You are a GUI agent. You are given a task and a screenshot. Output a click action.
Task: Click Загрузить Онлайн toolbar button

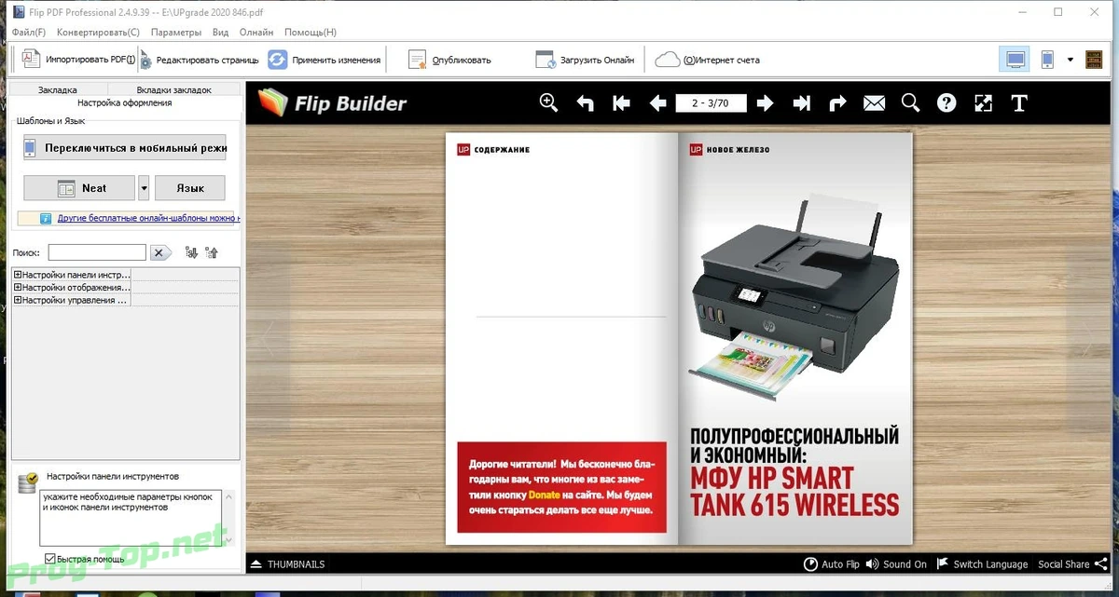pos(586,60)
